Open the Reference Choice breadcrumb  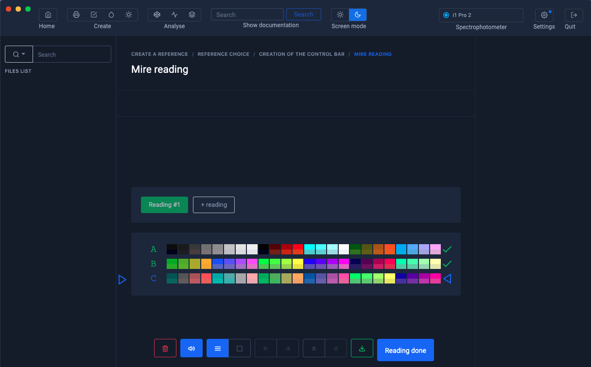tap(224, 54)
